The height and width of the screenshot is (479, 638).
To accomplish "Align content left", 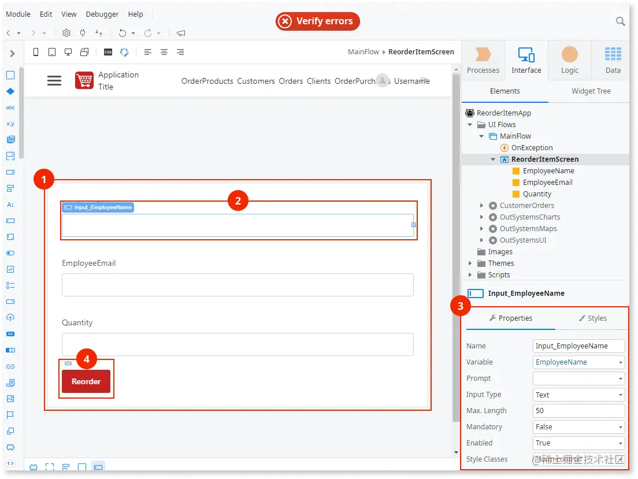I will coord(148,52).
